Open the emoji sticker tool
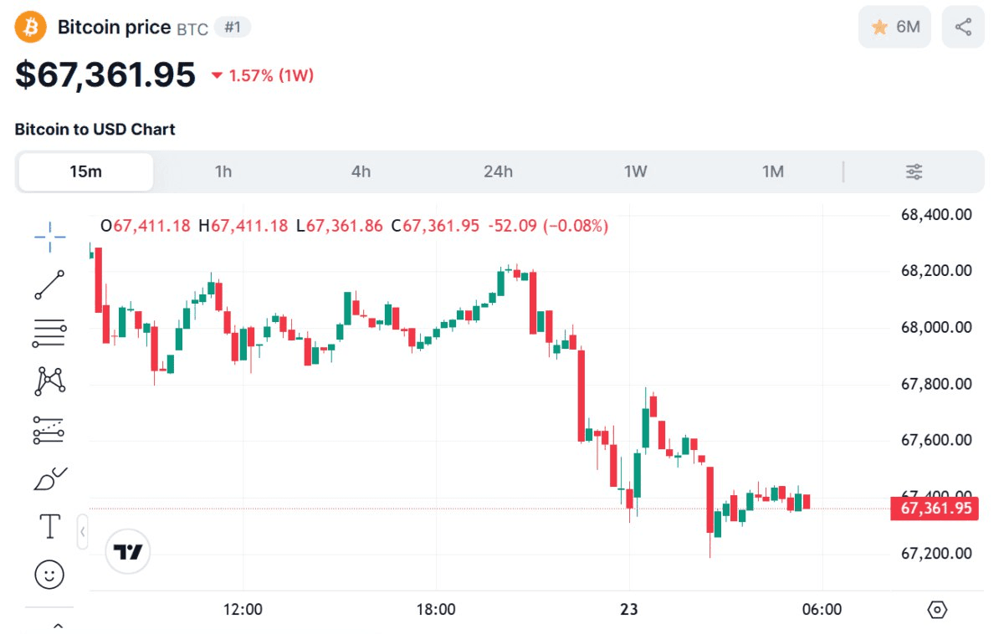1004x634 pixels. coord(50,575)
